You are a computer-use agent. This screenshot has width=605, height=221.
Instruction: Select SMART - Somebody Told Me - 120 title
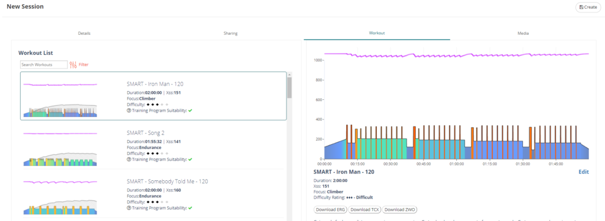pos(167,181)
